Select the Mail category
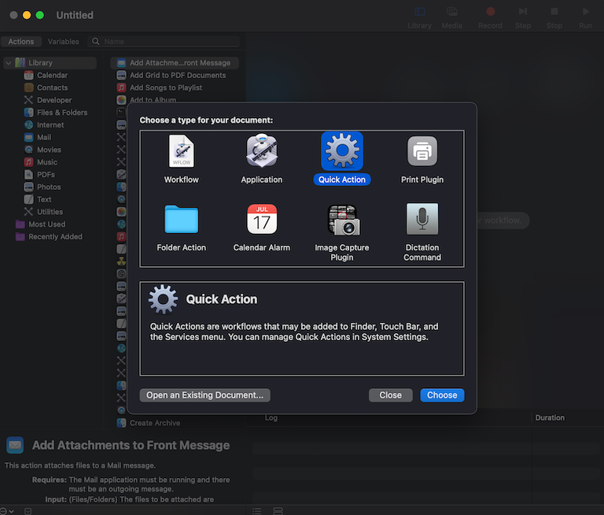The height and width of the screenshot is (515, 604). (x=43, y=137)
